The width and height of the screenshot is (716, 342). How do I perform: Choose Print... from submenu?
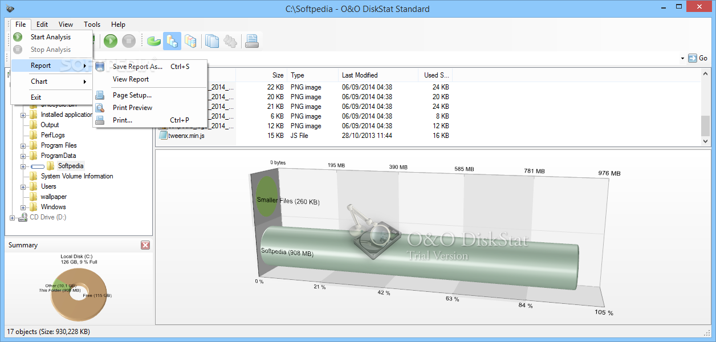click(x=150, y=120)
